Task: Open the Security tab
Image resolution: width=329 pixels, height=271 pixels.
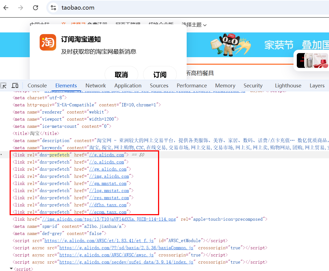Action: (x=253, y=85)
